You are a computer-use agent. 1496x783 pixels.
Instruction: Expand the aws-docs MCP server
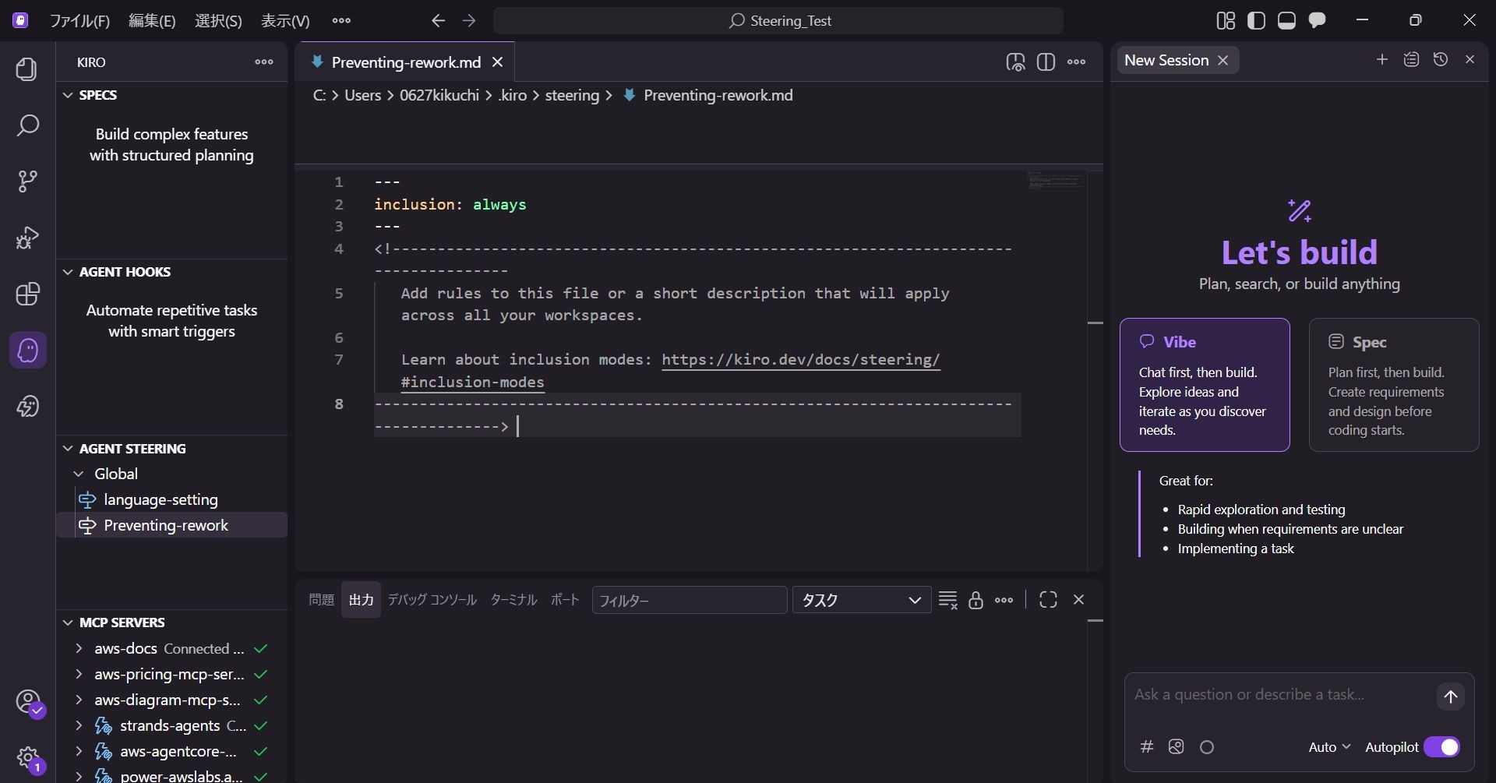[x=79, y=648]
